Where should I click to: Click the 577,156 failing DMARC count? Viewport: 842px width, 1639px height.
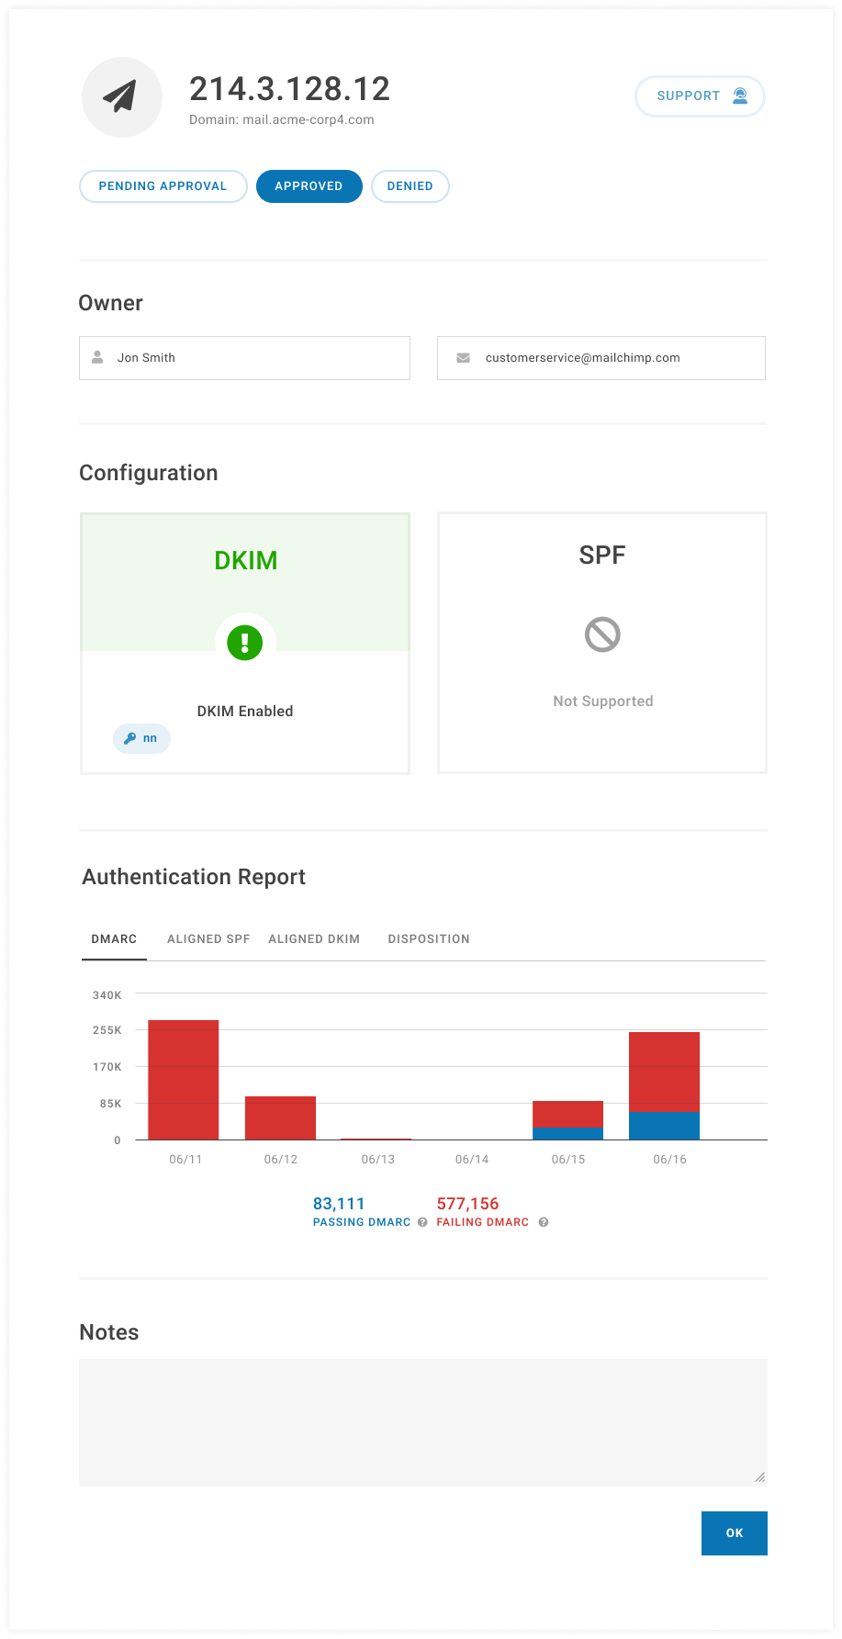pyautogui.click(x=467, y=1204)
